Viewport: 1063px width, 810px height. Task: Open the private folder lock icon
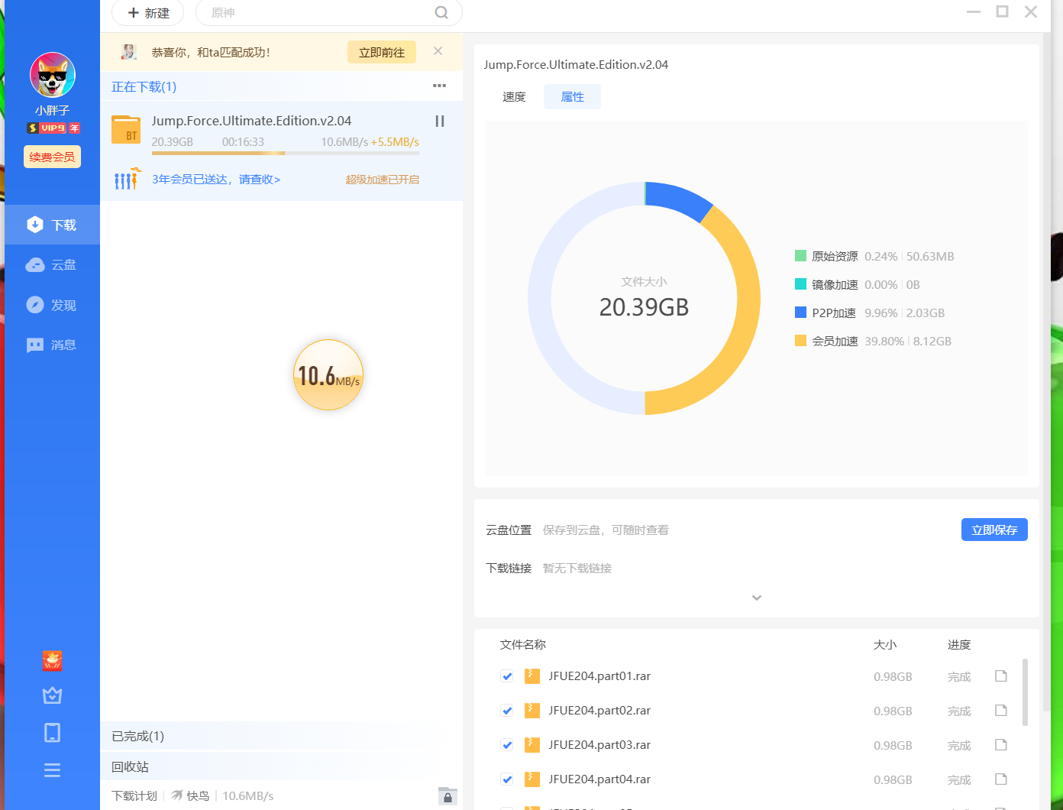tap(447, 796)
